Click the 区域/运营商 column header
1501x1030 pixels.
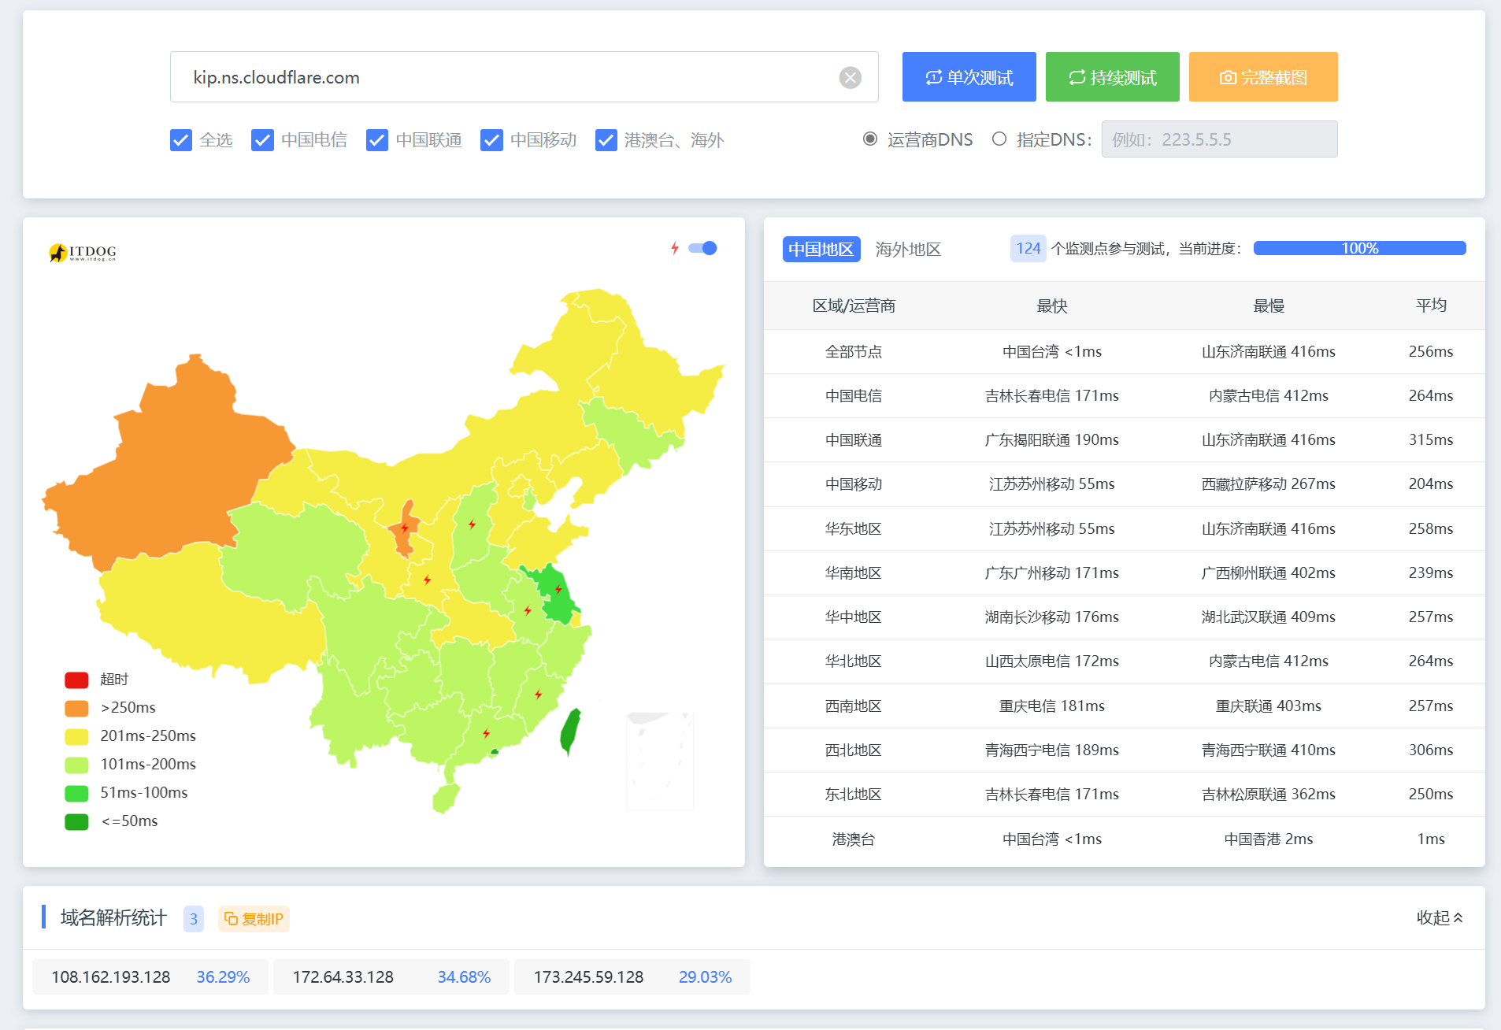click(x=854, y=306)
